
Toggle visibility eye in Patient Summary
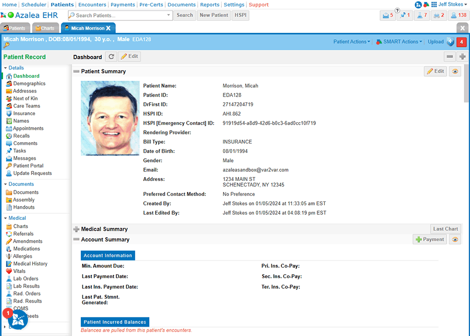point(455,71)
